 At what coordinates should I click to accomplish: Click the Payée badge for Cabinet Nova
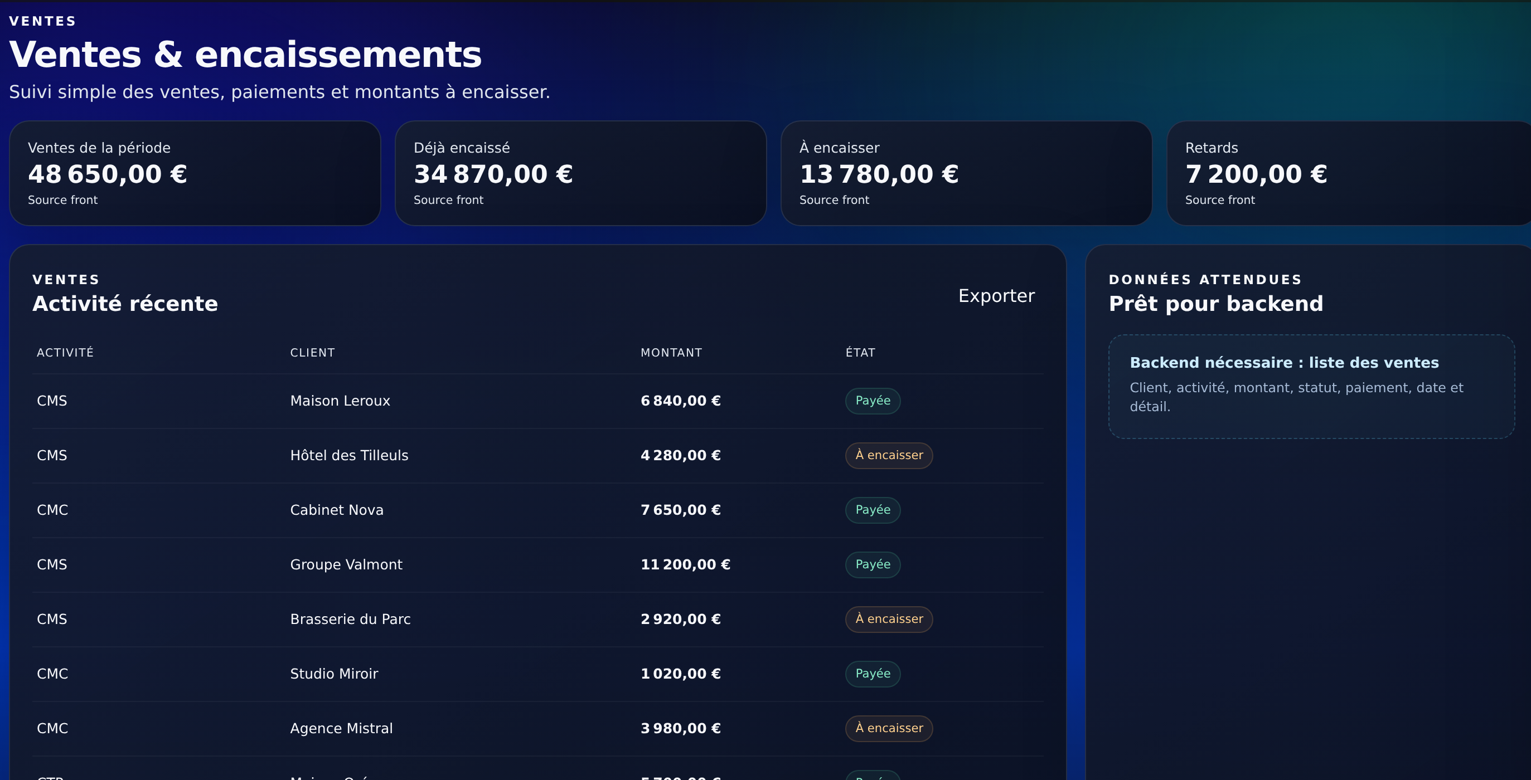click(x=873, y=510)
